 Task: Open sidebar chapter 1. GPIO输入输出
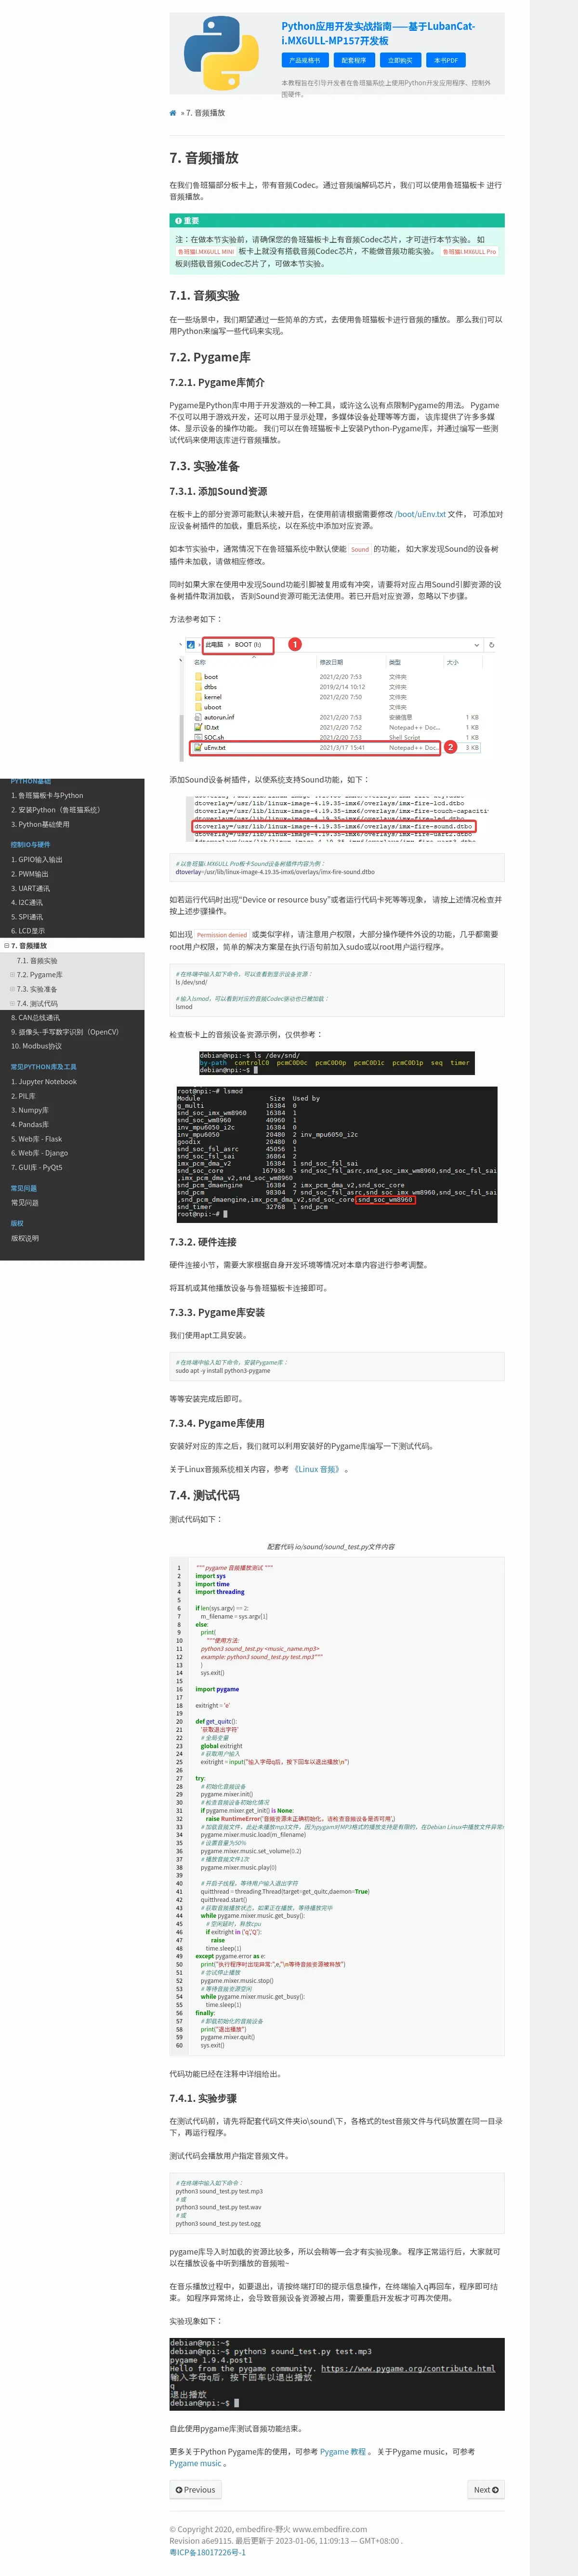[x=36, y=859]
